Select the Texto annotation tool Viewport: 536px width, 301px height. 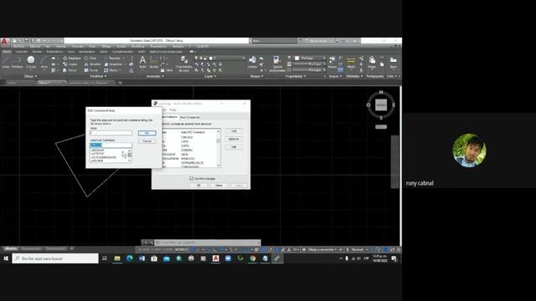tap(142, 63)
